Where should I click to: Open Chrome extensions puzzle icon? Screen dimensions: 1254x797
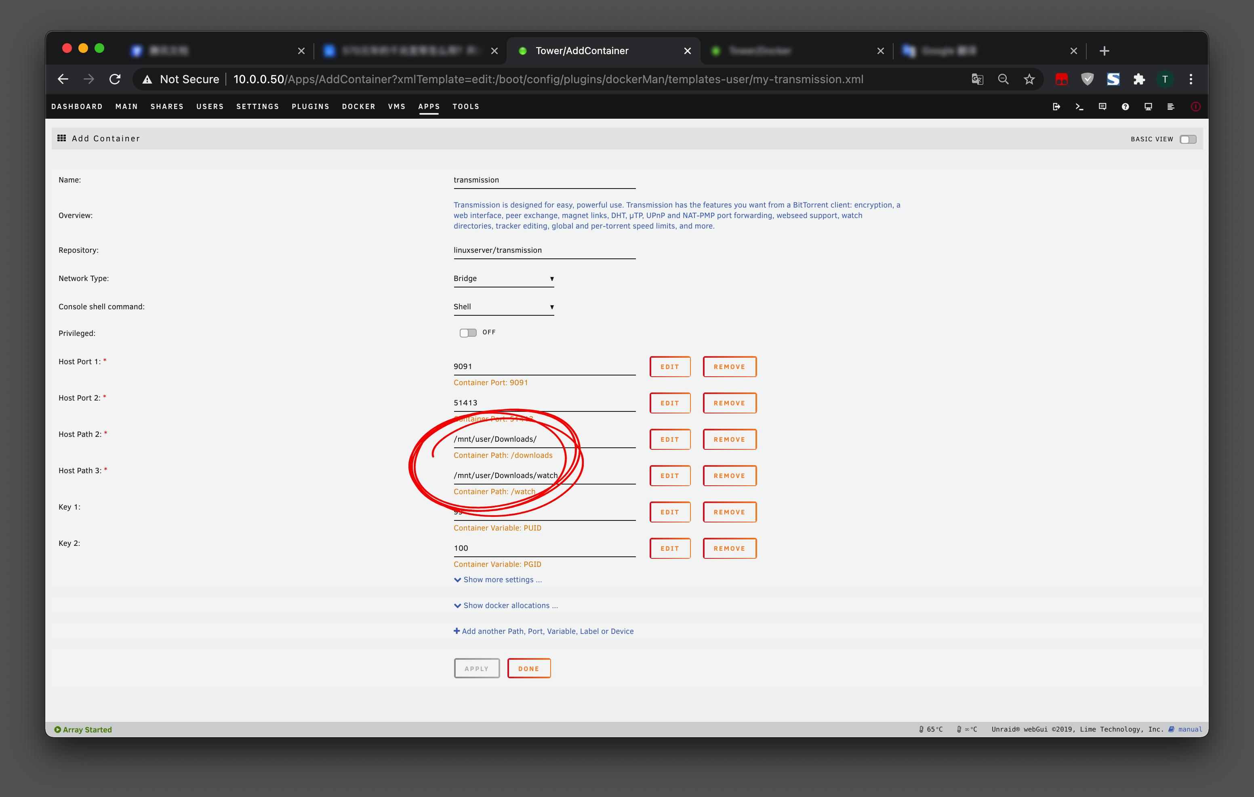1139,79
